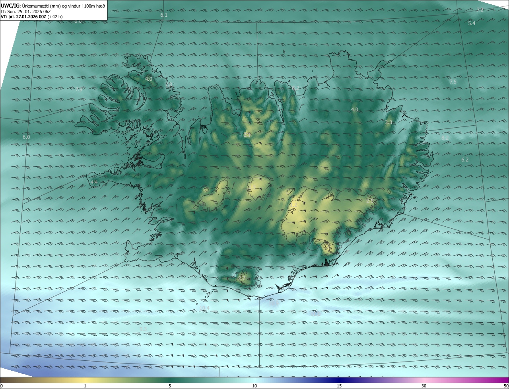Click the map value 7.5
Image resolution: width=509 pixels, height=389 pixels.
[453, 82]
